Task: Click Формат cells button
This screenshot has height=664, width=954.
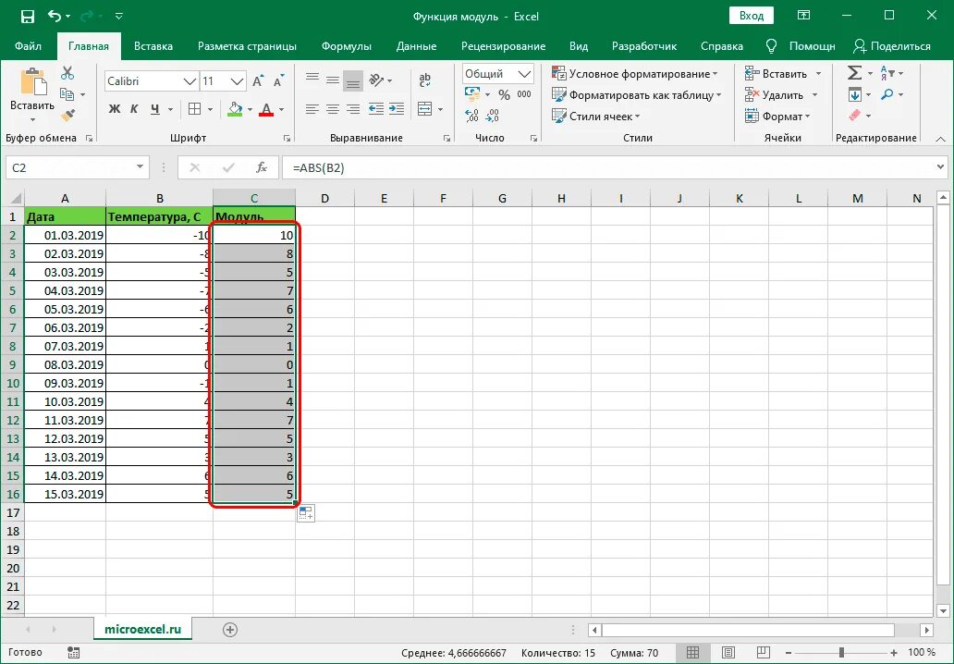Action: pyautogui.click(x=777, y=116)
